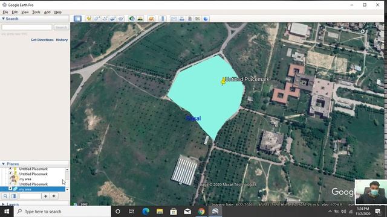Collapse the Search panel
Image resolution: width=387 pixels, height=217 pixels.
4,19
